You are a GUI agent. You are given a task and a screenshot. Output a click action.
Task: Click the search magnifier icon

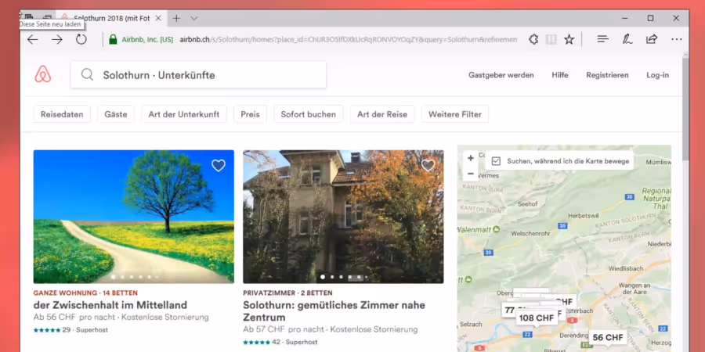click(87, 74)
